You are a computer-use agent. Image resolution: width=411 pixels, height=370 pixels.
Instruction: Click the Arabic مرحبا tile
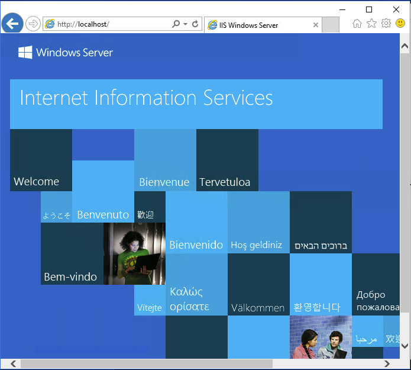coord(367,331)
